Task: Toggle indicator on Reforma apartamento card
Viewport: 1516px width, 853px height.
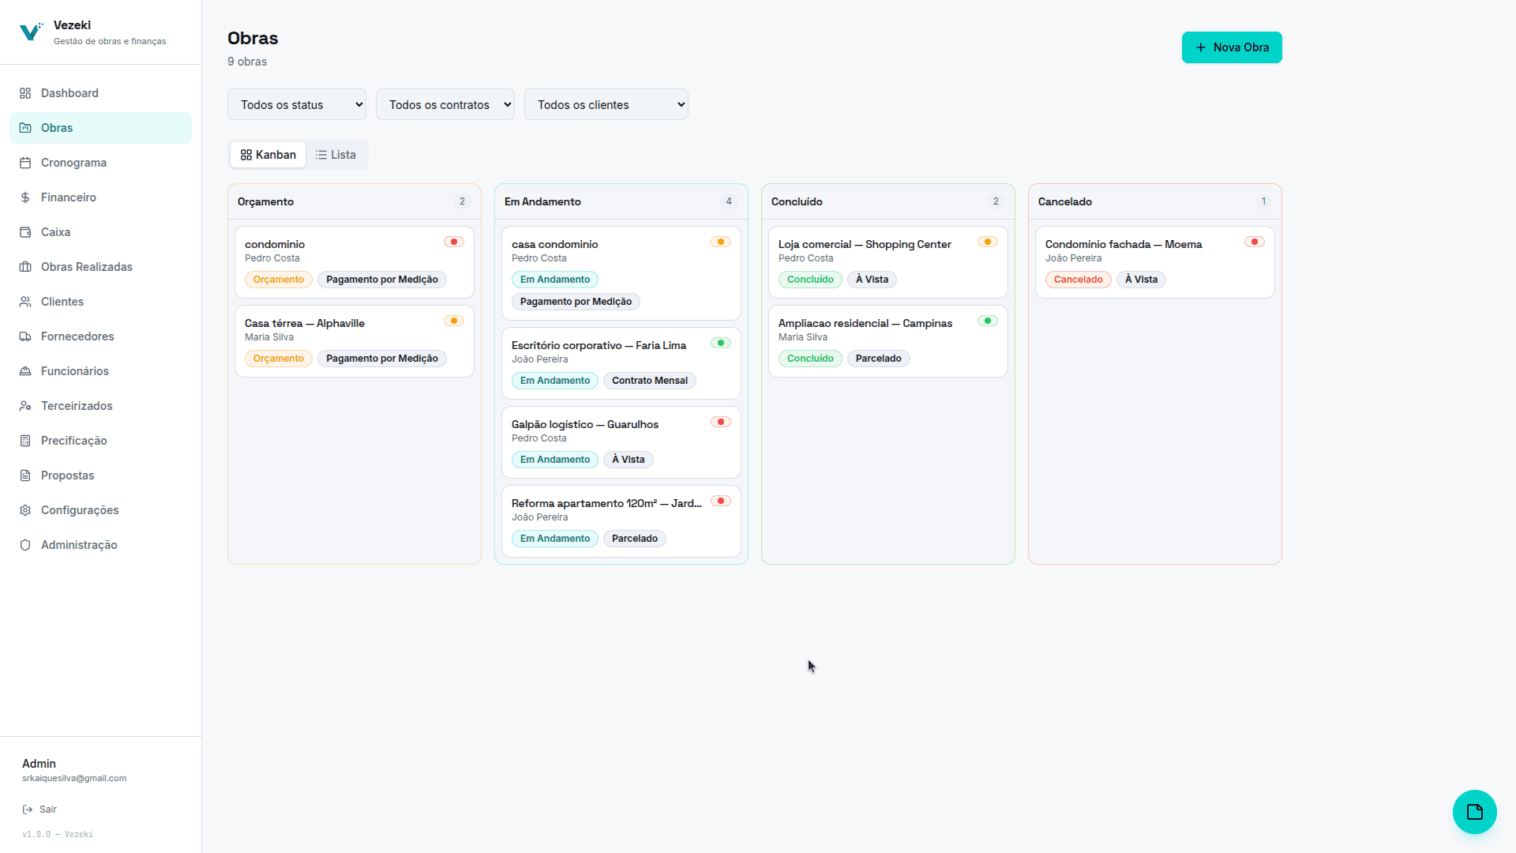Action: [721, 501]
